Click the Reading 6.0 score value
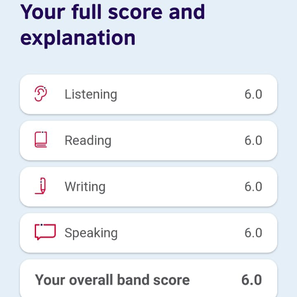Screen dimensions: 297x297 253,140
